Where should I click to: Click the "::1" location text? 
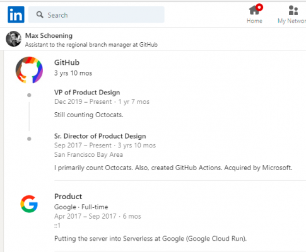57,226
